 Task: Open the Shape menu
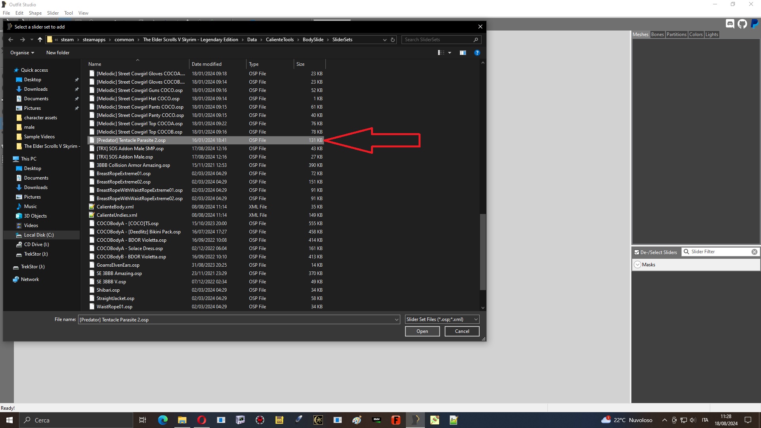tap(35, 13)
